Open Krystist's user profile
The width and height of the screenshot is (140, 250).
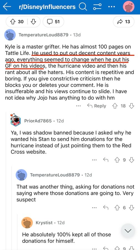[44, 223]
